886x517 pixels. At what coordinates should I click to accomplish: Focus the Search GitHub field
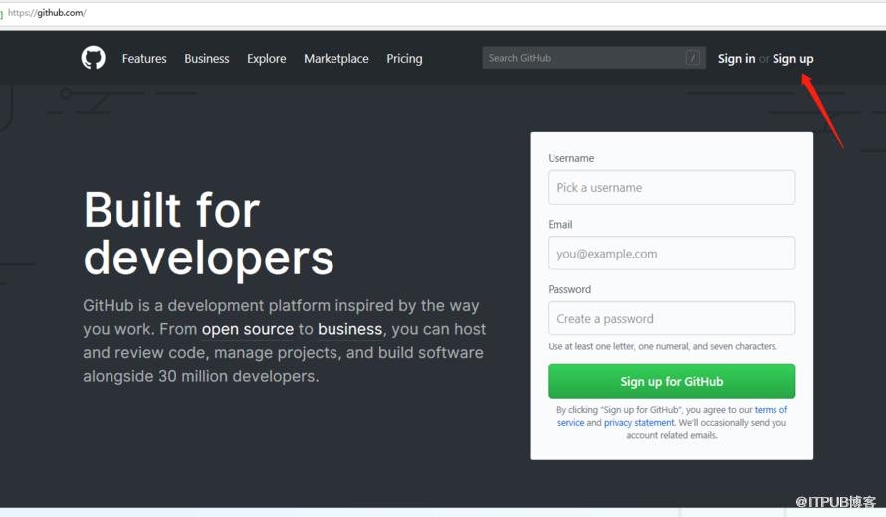tap(593, 58)
